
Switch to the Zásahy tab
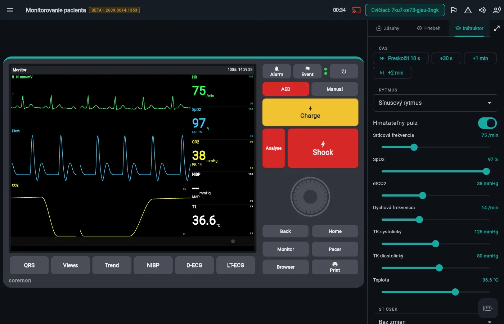click(388, 28)
